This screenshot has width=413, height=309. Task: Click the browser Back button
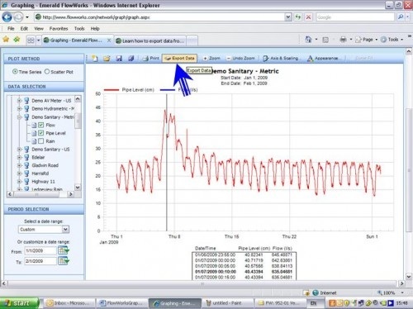coord(7,17)
